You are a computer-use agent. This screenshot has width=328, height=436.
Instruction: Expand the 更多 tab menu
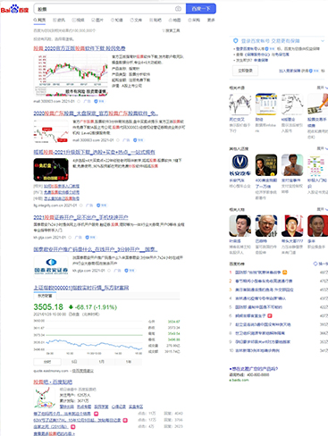point(211,20)
